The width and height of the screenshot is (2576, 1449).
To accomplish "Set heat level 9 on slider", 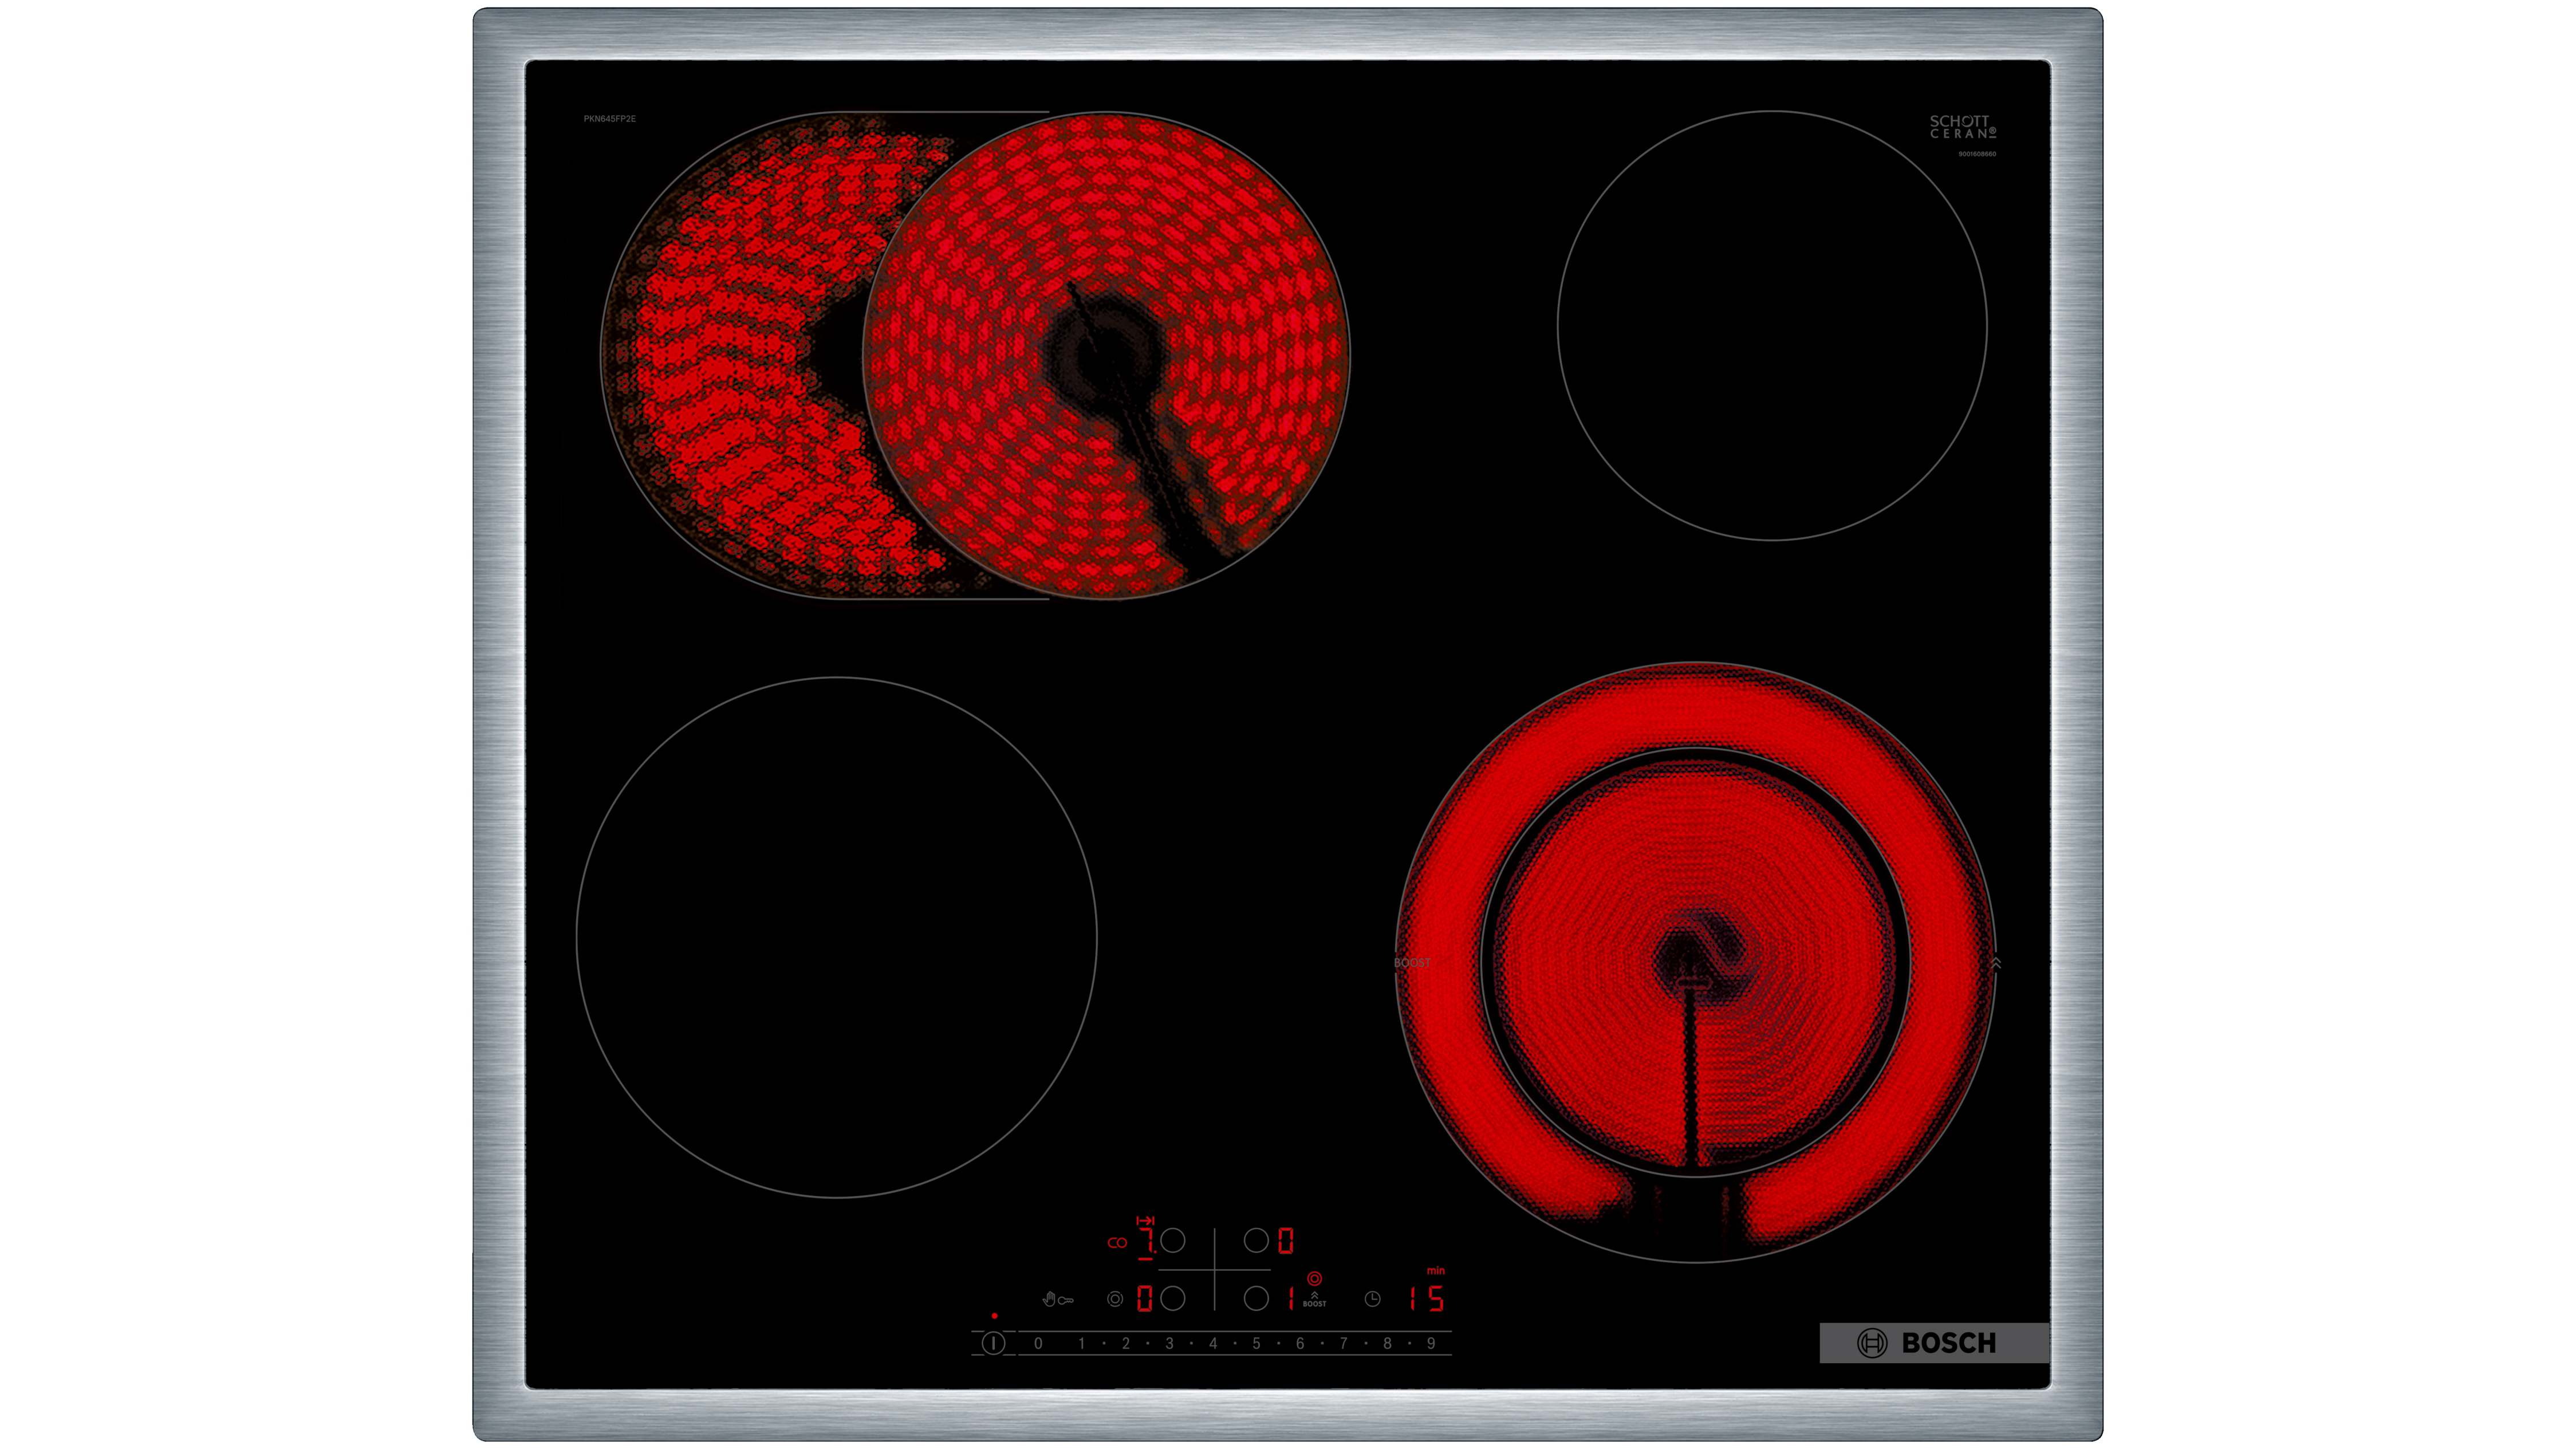I will (1431, 1343).
